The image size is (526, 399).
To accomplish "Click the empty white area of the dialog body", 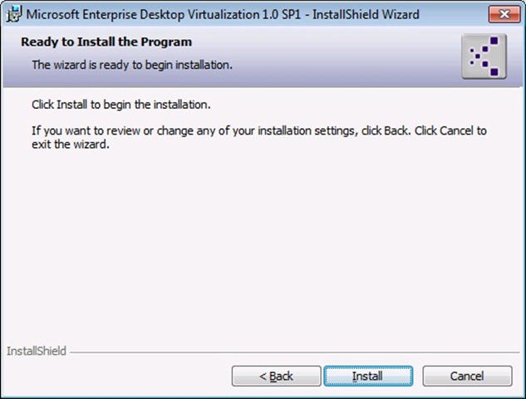I will [x=263, y=249].
